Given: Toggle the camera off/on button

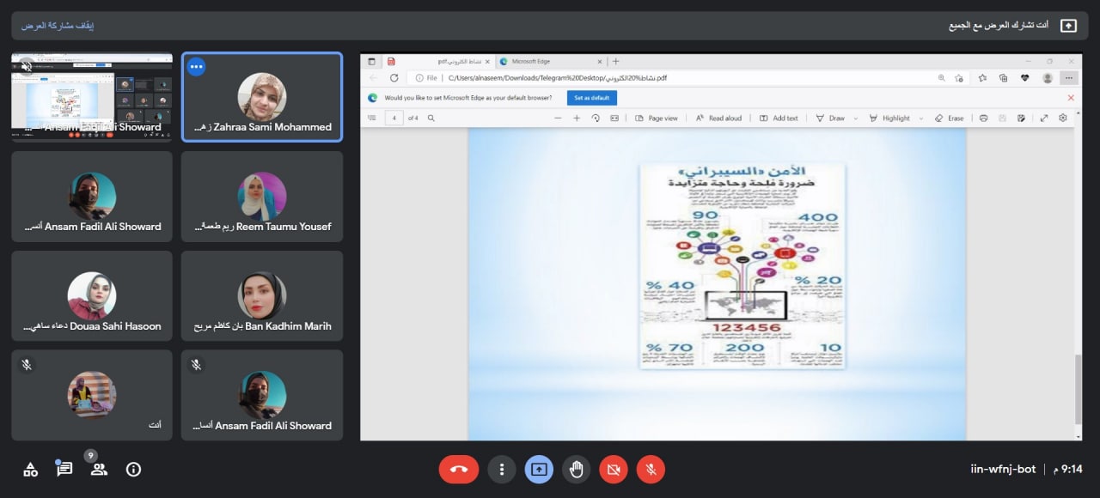Looking at the screenshot, I should click(x=614, y=469).
